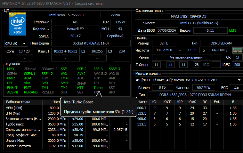Click the AVX2 feature label
Screen dimensions: 243x153
pyautogui.click(x=81, y=74)
